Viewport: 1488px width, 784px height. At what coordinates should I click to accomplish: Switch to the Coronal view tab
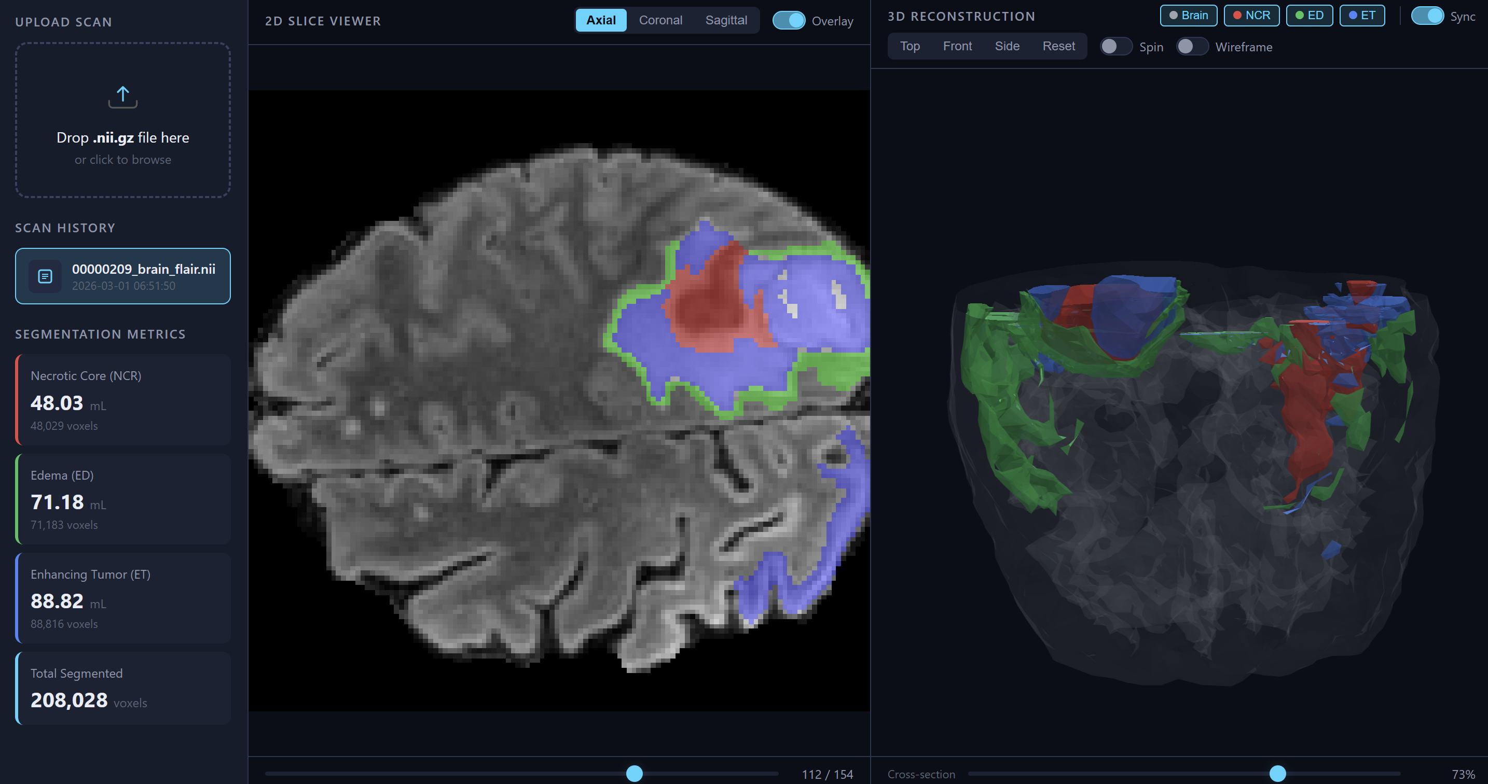point(660,20)
